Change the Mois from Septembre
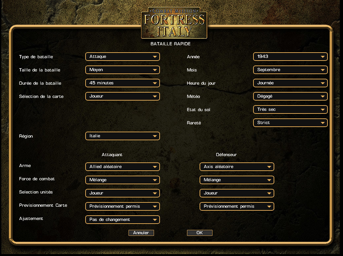 coord(290,70)
